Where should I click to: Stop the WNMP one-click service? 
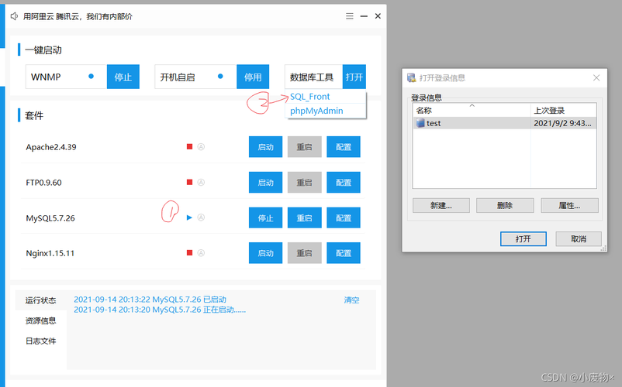coord(123,77)
